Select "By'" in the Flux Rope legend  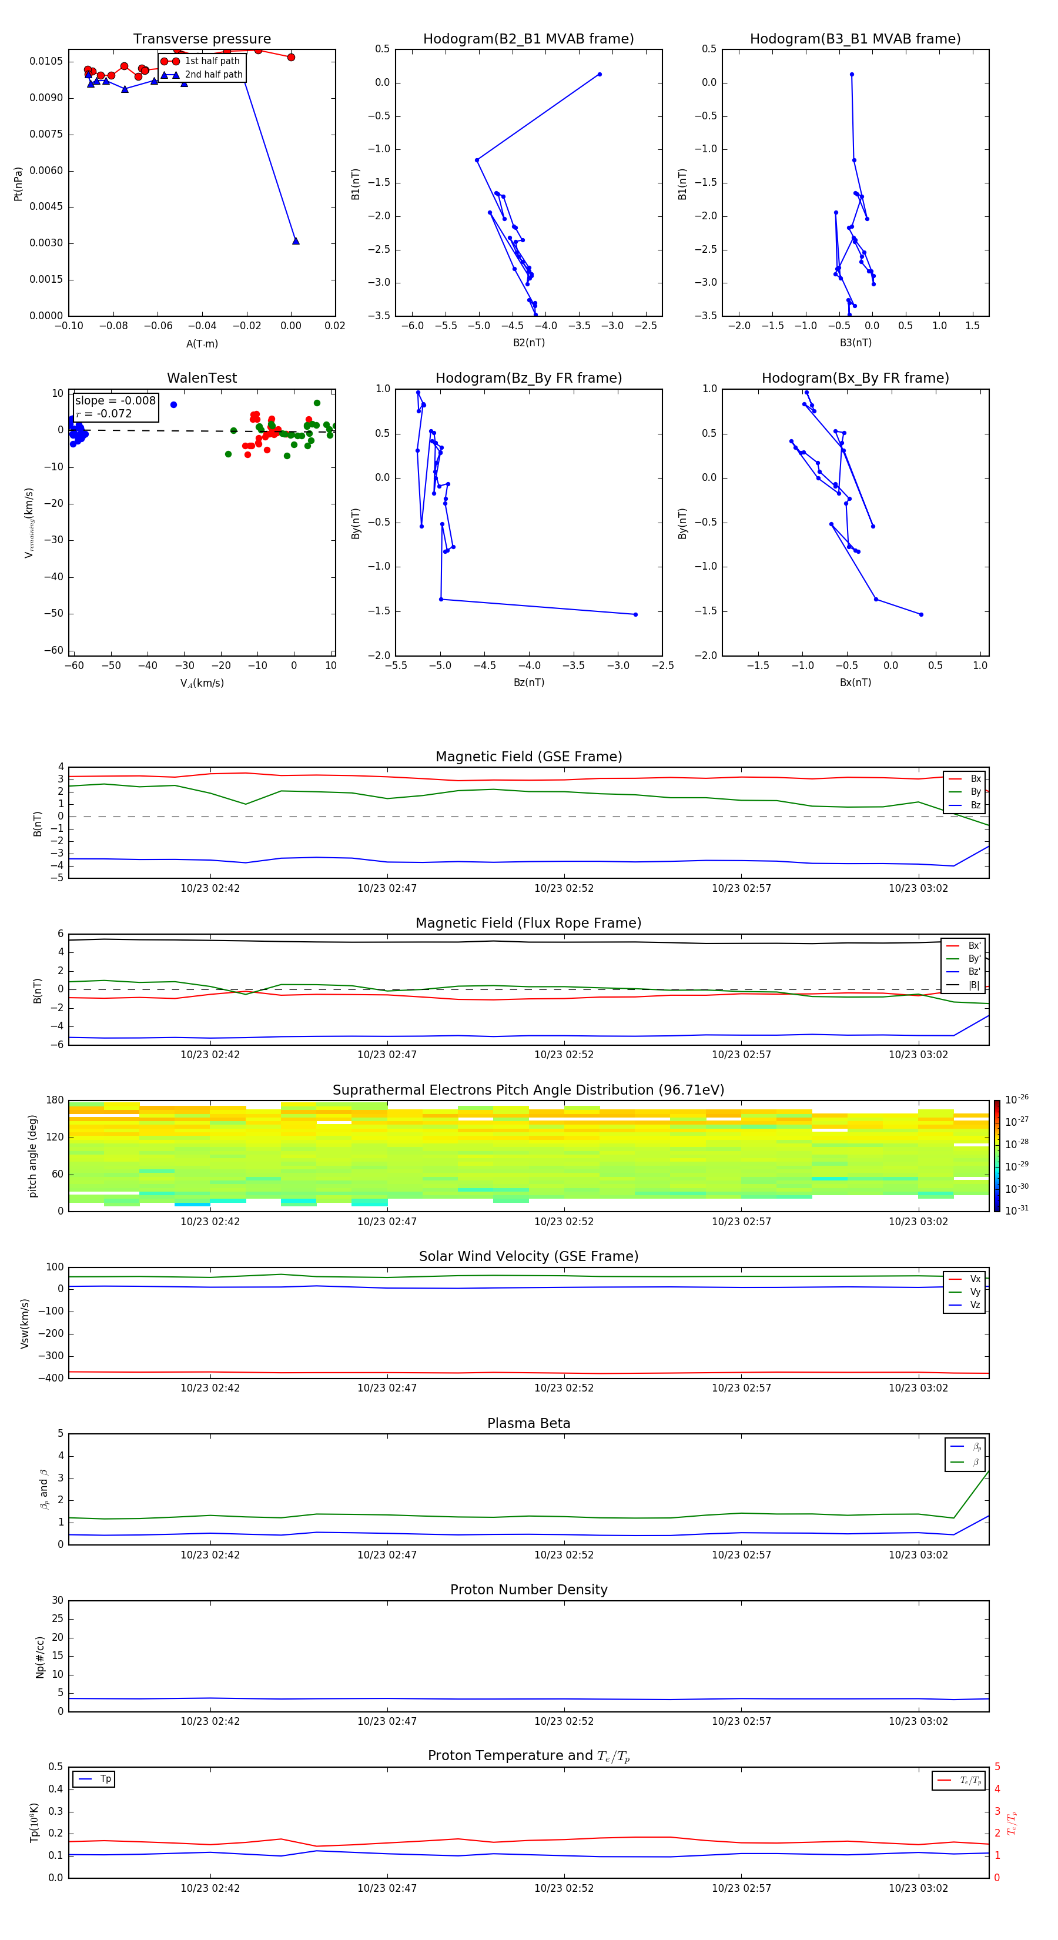click(964, 959)
